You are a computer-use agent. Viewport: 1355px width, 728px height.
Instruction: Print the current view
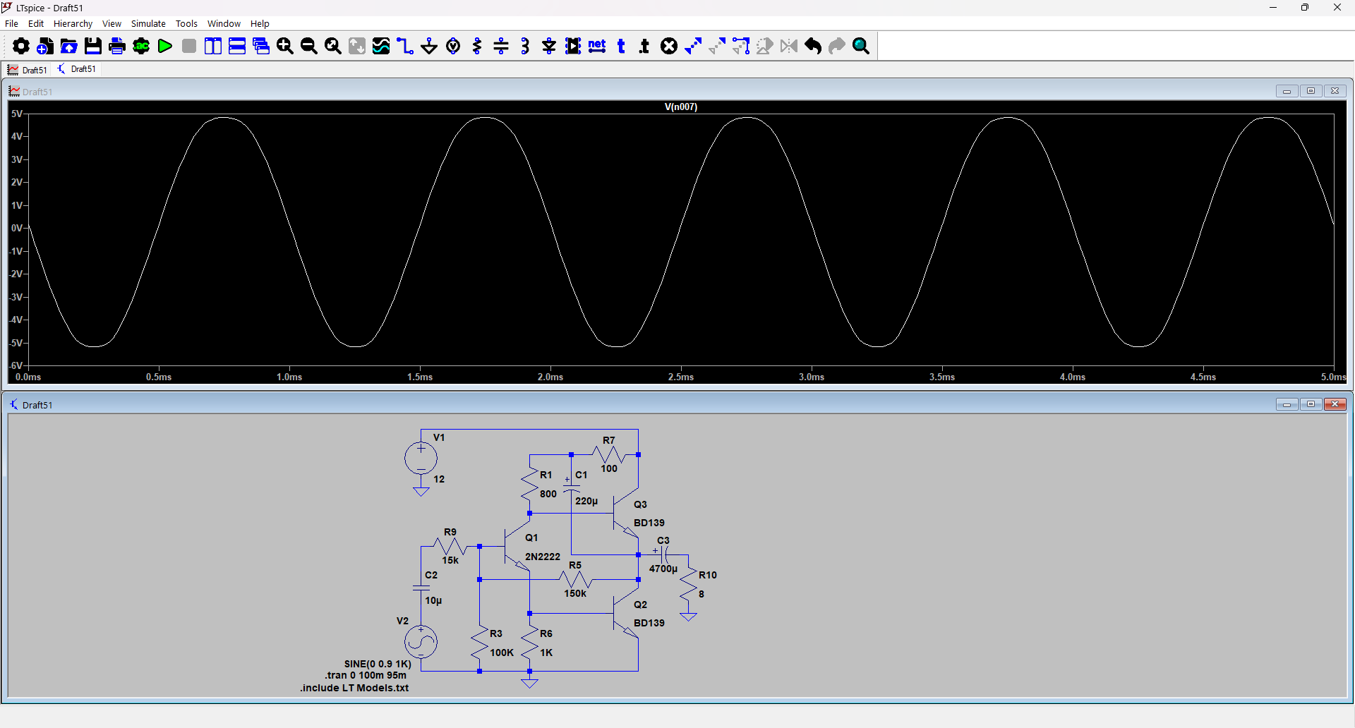[x=117, y=47]
